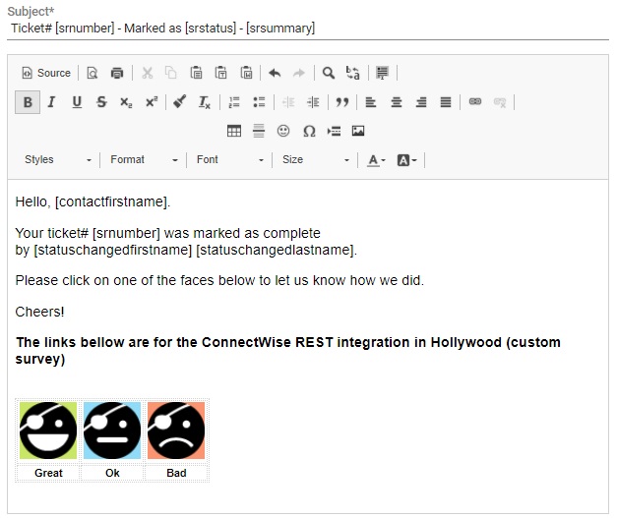Align text left
The height and width of the screenshot is (518, 617).
(x=371, y=102)
